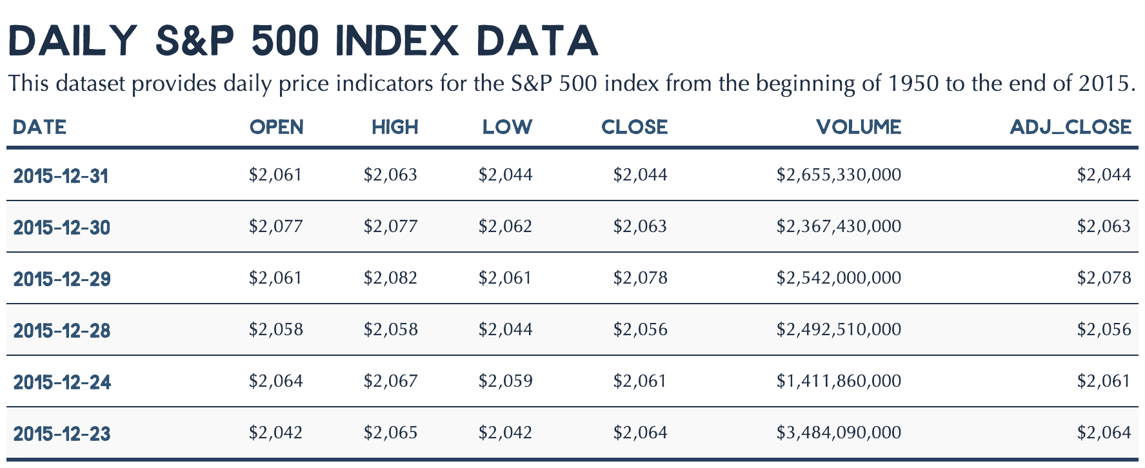Select the 2015-12-29 row label
The width and height of the screenshot is (1145, 468).
coord(62,278)
